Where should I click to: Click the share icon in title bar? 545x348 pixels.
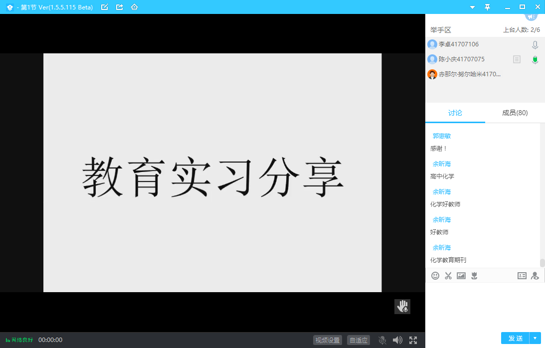pos(119,7)
